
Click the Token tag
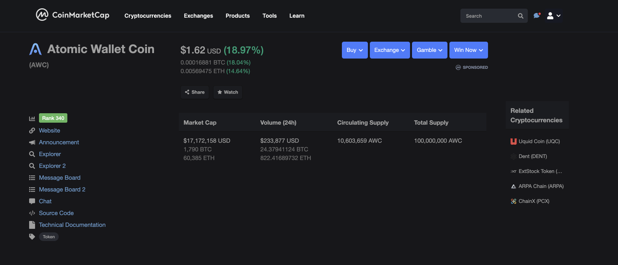coord(49,237)
